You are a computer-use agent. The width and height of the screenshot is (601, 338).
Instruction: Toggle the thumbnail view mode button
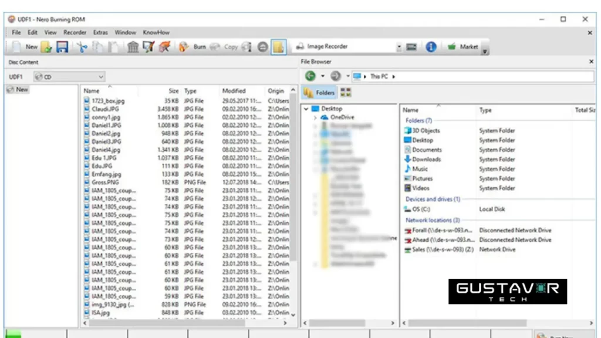coord(346,93)
